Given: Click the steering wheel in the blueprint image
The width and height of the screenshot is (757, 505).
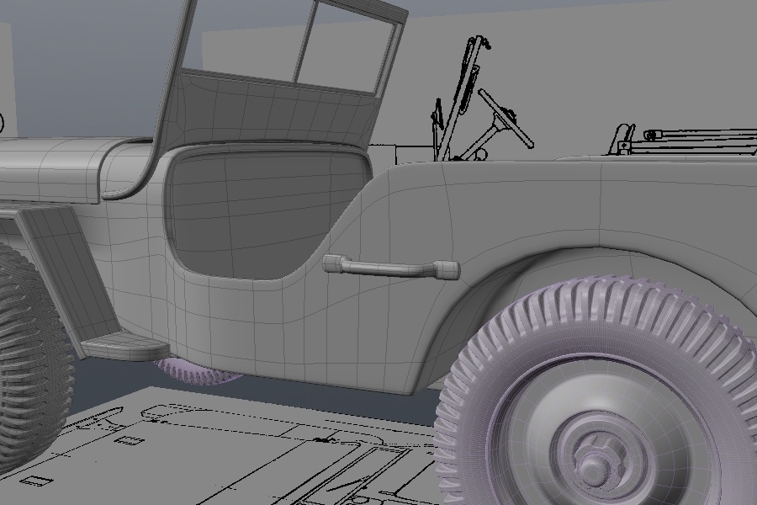Looking at the screenshot, I should 506,119.
